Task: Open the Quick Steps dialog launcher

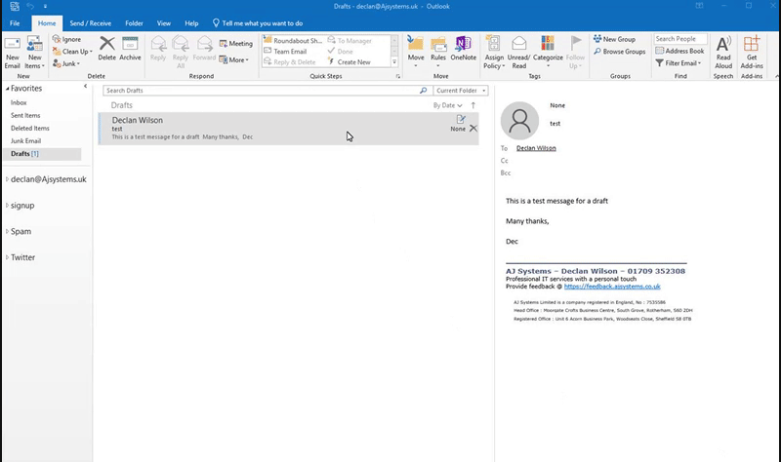Action: [x=398, y=76]
